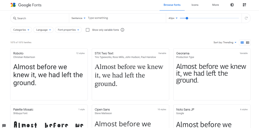Screen dimensions: 259x128
Task: Open the Georama font title
Action: [x=183, y=53]
